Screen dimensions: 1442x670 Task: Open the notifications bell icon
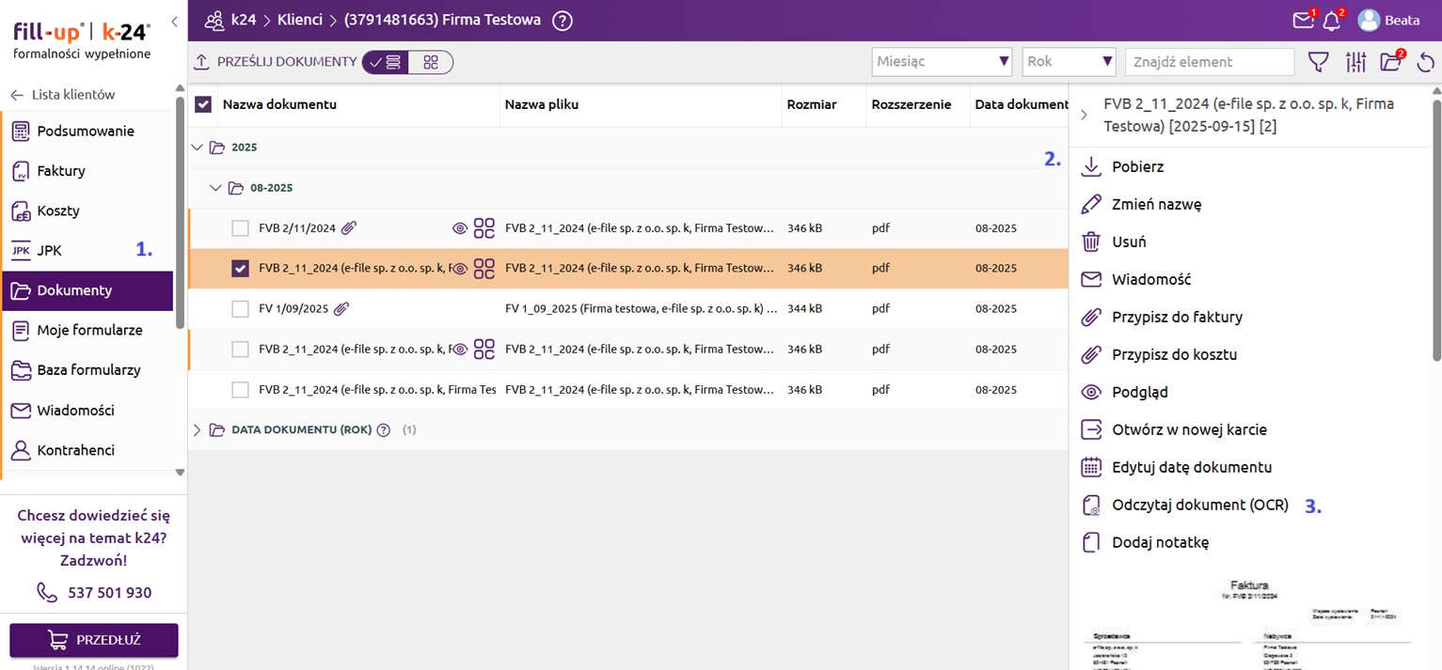click(x=1333, y=20)
